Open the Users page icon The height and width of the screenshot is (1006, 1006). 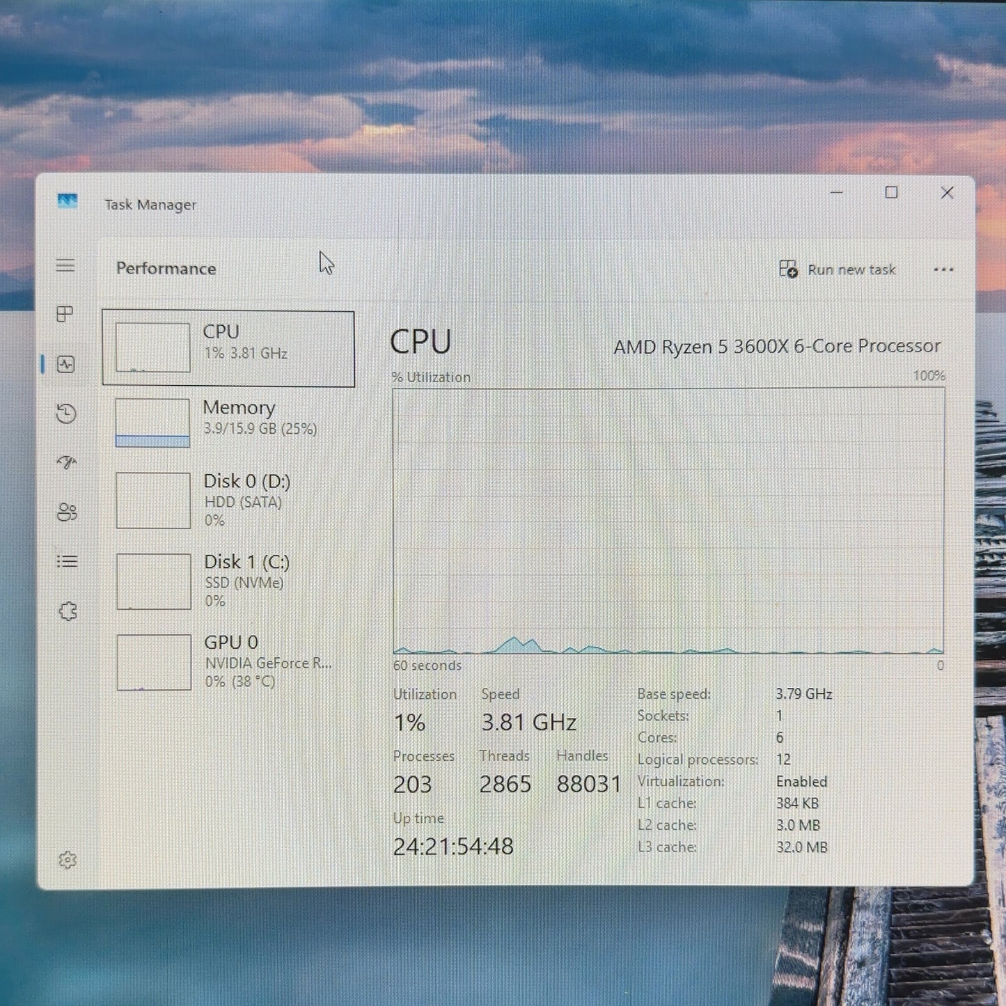tap(67, 512)
